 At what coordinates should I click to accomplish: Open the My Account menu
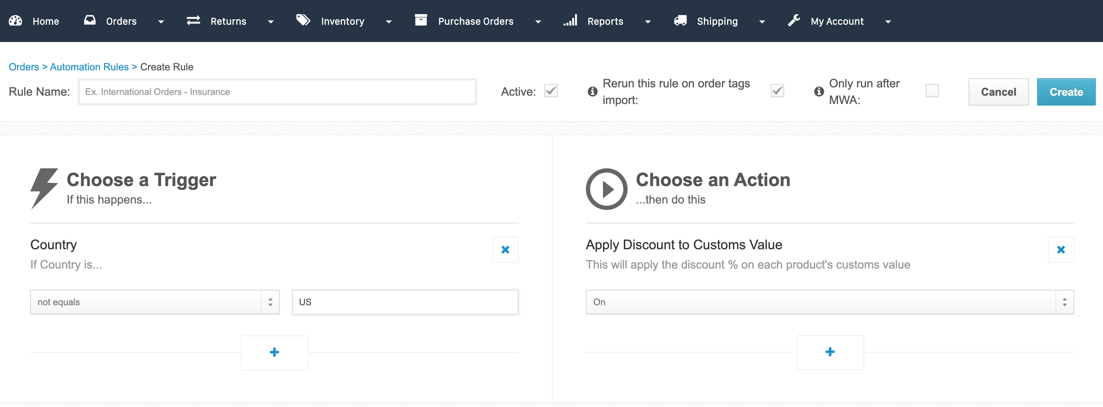(x=837, y=21)
